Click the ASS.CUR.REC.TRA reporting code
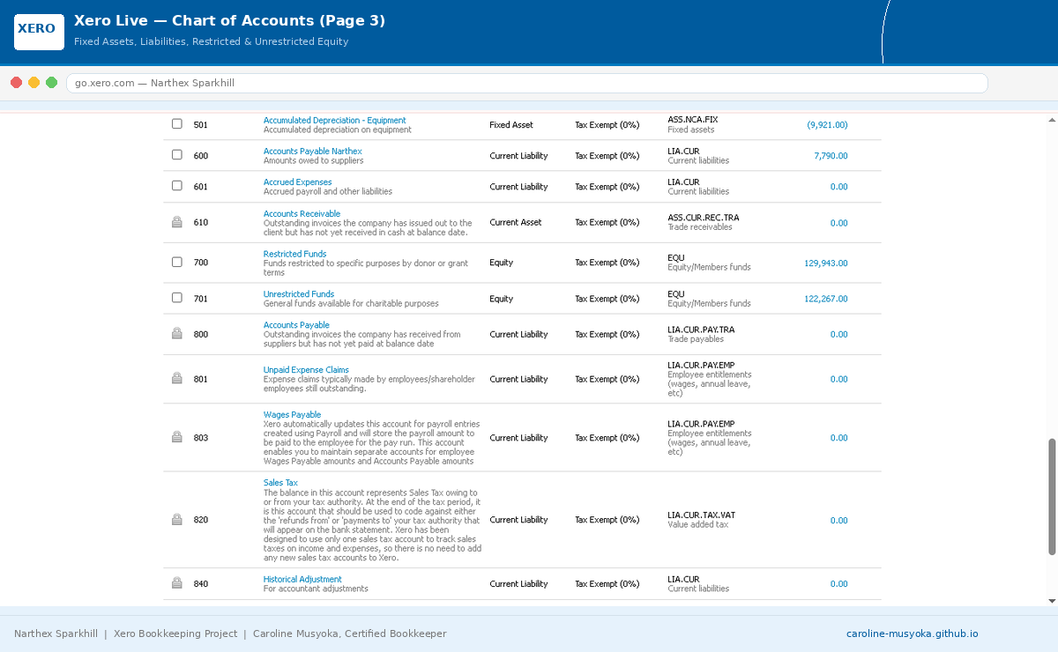 tap(704, 218)
